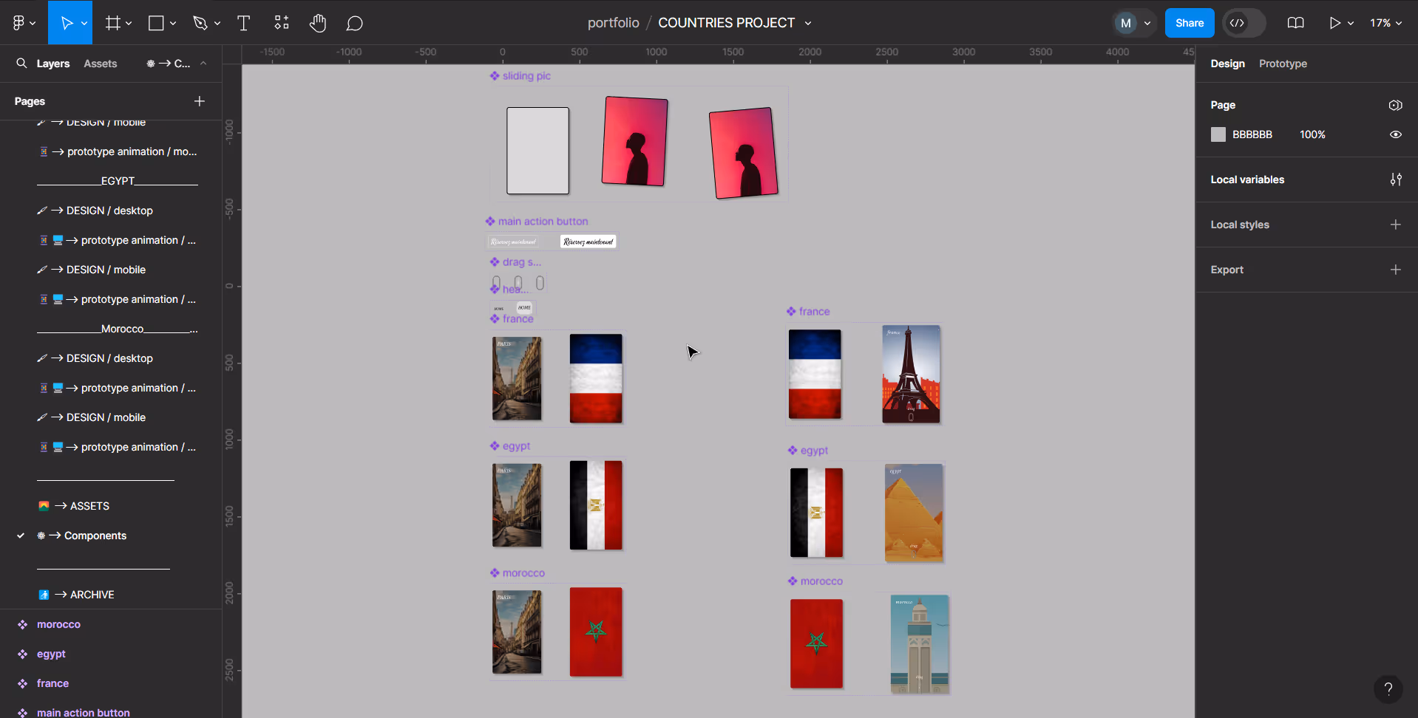Select the Eiffel Tower illustration thumbnail
The height and width of the screenshot is (718, 1418).
[911, 374]
